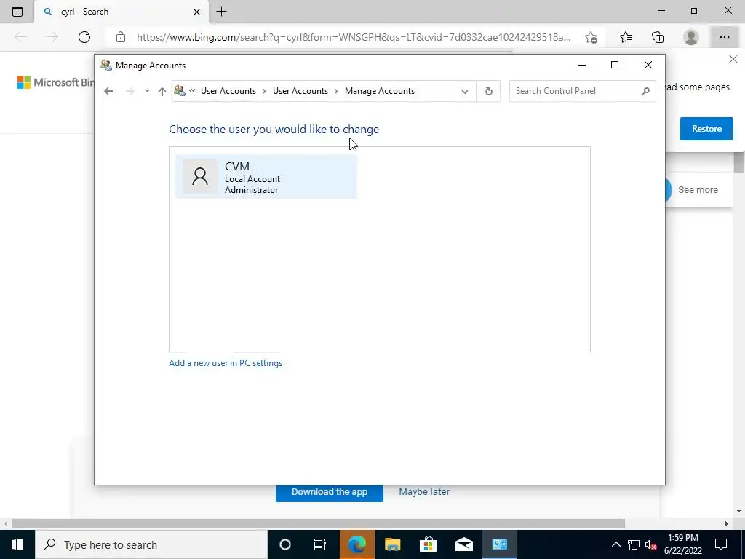Screen dimensions: 745x559
Task: Expand address bar history dropdown
Action: [465, 91]
